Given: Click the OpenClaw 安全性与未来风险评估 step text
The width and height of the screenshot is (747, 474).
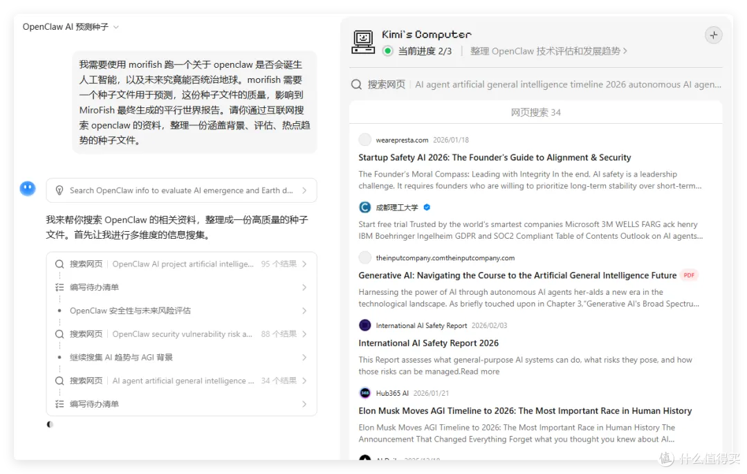Looking at the screenshot, I should 130,311.
